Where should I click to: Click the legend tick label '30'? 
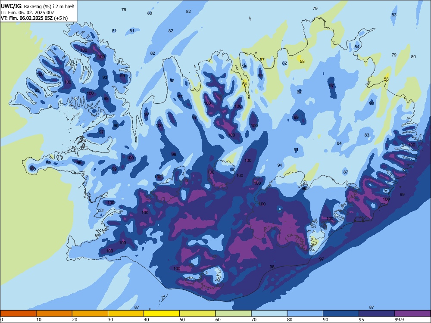tap(110, 320)
